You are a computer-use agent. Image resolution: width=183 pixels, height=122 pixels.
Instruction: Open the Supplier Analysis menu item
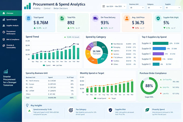click(x=11, y=26)
